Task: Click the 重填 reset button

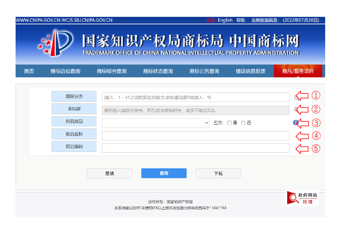Action: pyautogui.click(x=109, y=174)
